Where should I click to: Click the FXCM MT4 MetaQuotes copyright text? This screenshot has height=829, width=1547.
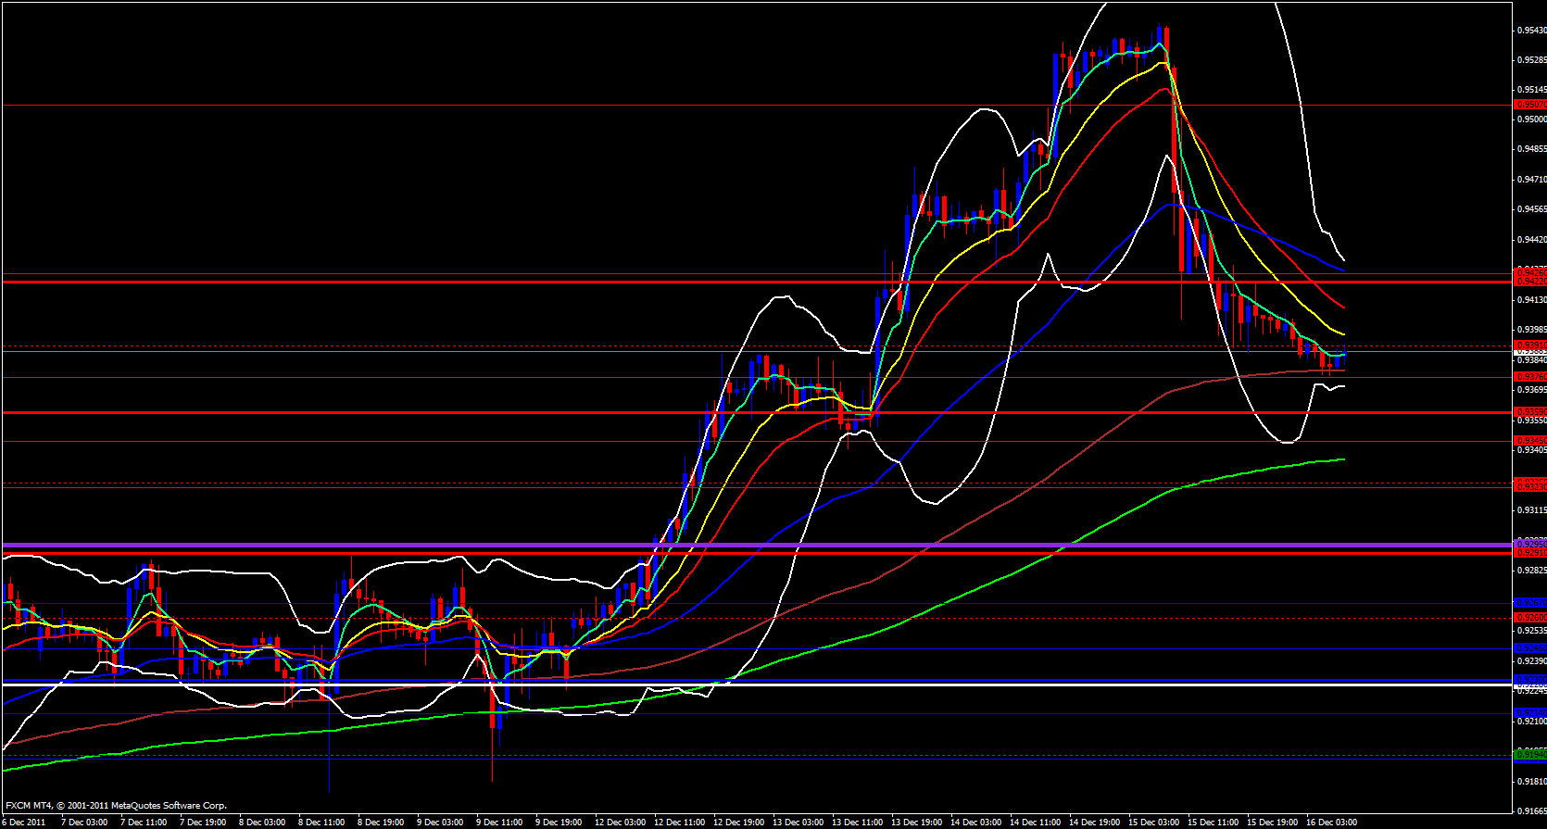click(x=116, y=806)
